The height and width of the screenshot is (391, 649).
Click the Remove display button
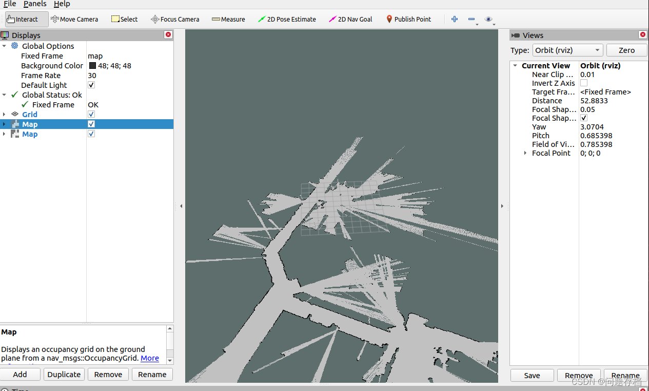tap(108, 375)
